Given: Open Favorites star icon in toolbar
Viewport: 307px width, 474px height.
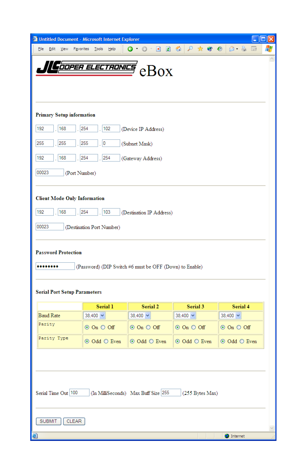Looking at the screenshot, I should (x=200, y=49).
